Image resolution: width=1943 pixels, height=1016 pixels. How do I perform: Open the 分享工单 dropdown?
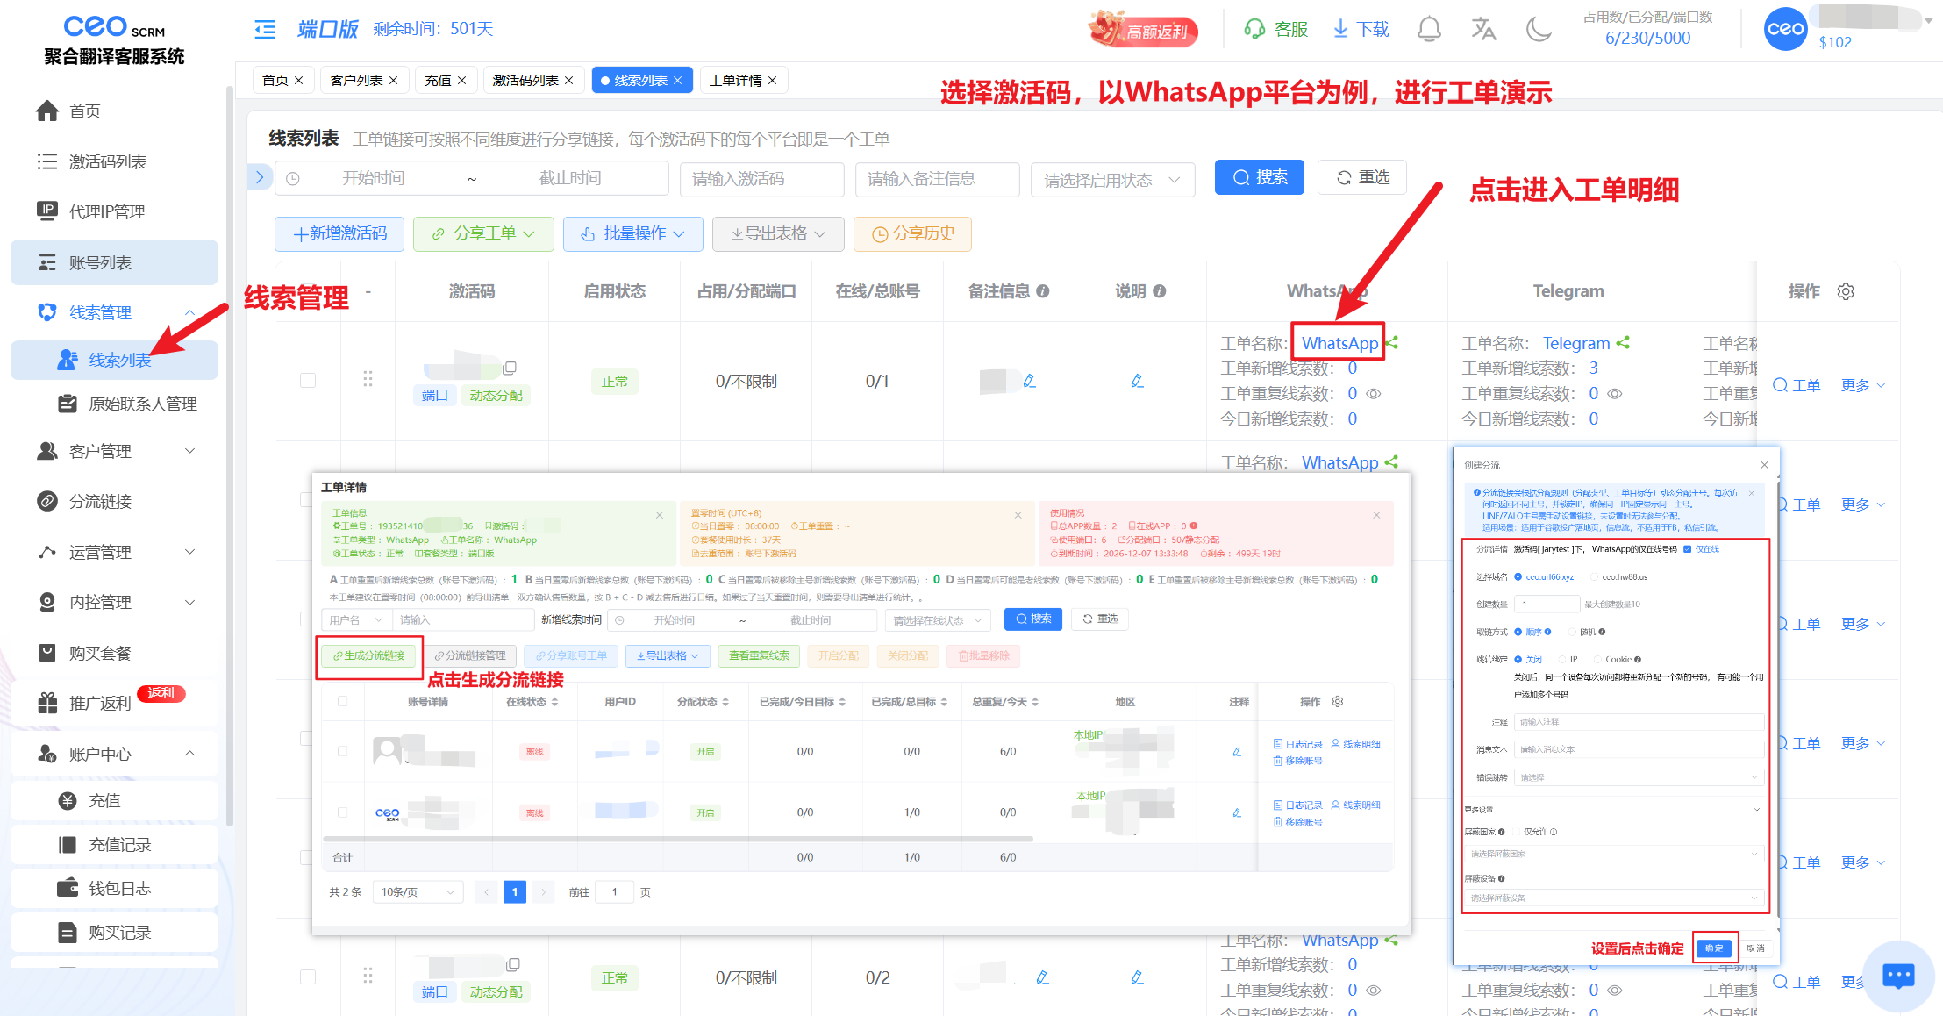coord(483,233)
